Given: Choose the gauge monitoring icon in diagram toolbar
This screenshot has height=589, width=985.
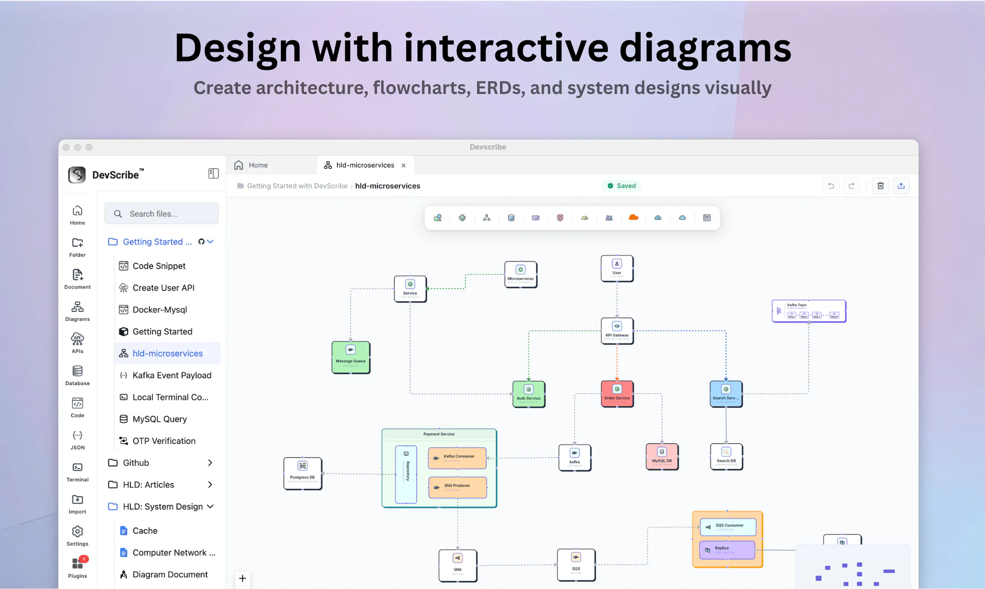Looking at the screenshot, I should [x=585, y=218].
